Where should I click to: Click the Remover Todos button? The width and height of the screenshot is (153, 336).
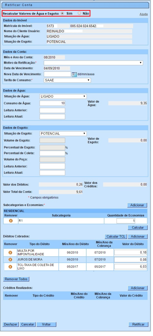pyautogui.click(x=16, y=279)
